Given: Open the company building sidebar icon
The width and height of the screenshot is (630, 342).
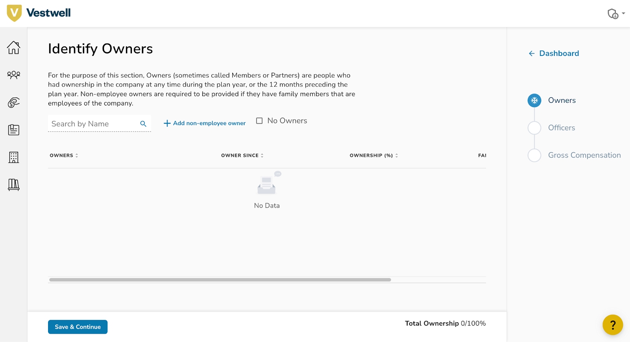Looking at the screenshot, I should click(14, 157).
